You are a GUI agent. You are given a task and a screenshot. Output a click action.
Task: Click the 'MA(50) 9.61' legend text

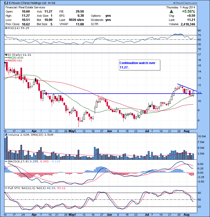click(15, 61)
